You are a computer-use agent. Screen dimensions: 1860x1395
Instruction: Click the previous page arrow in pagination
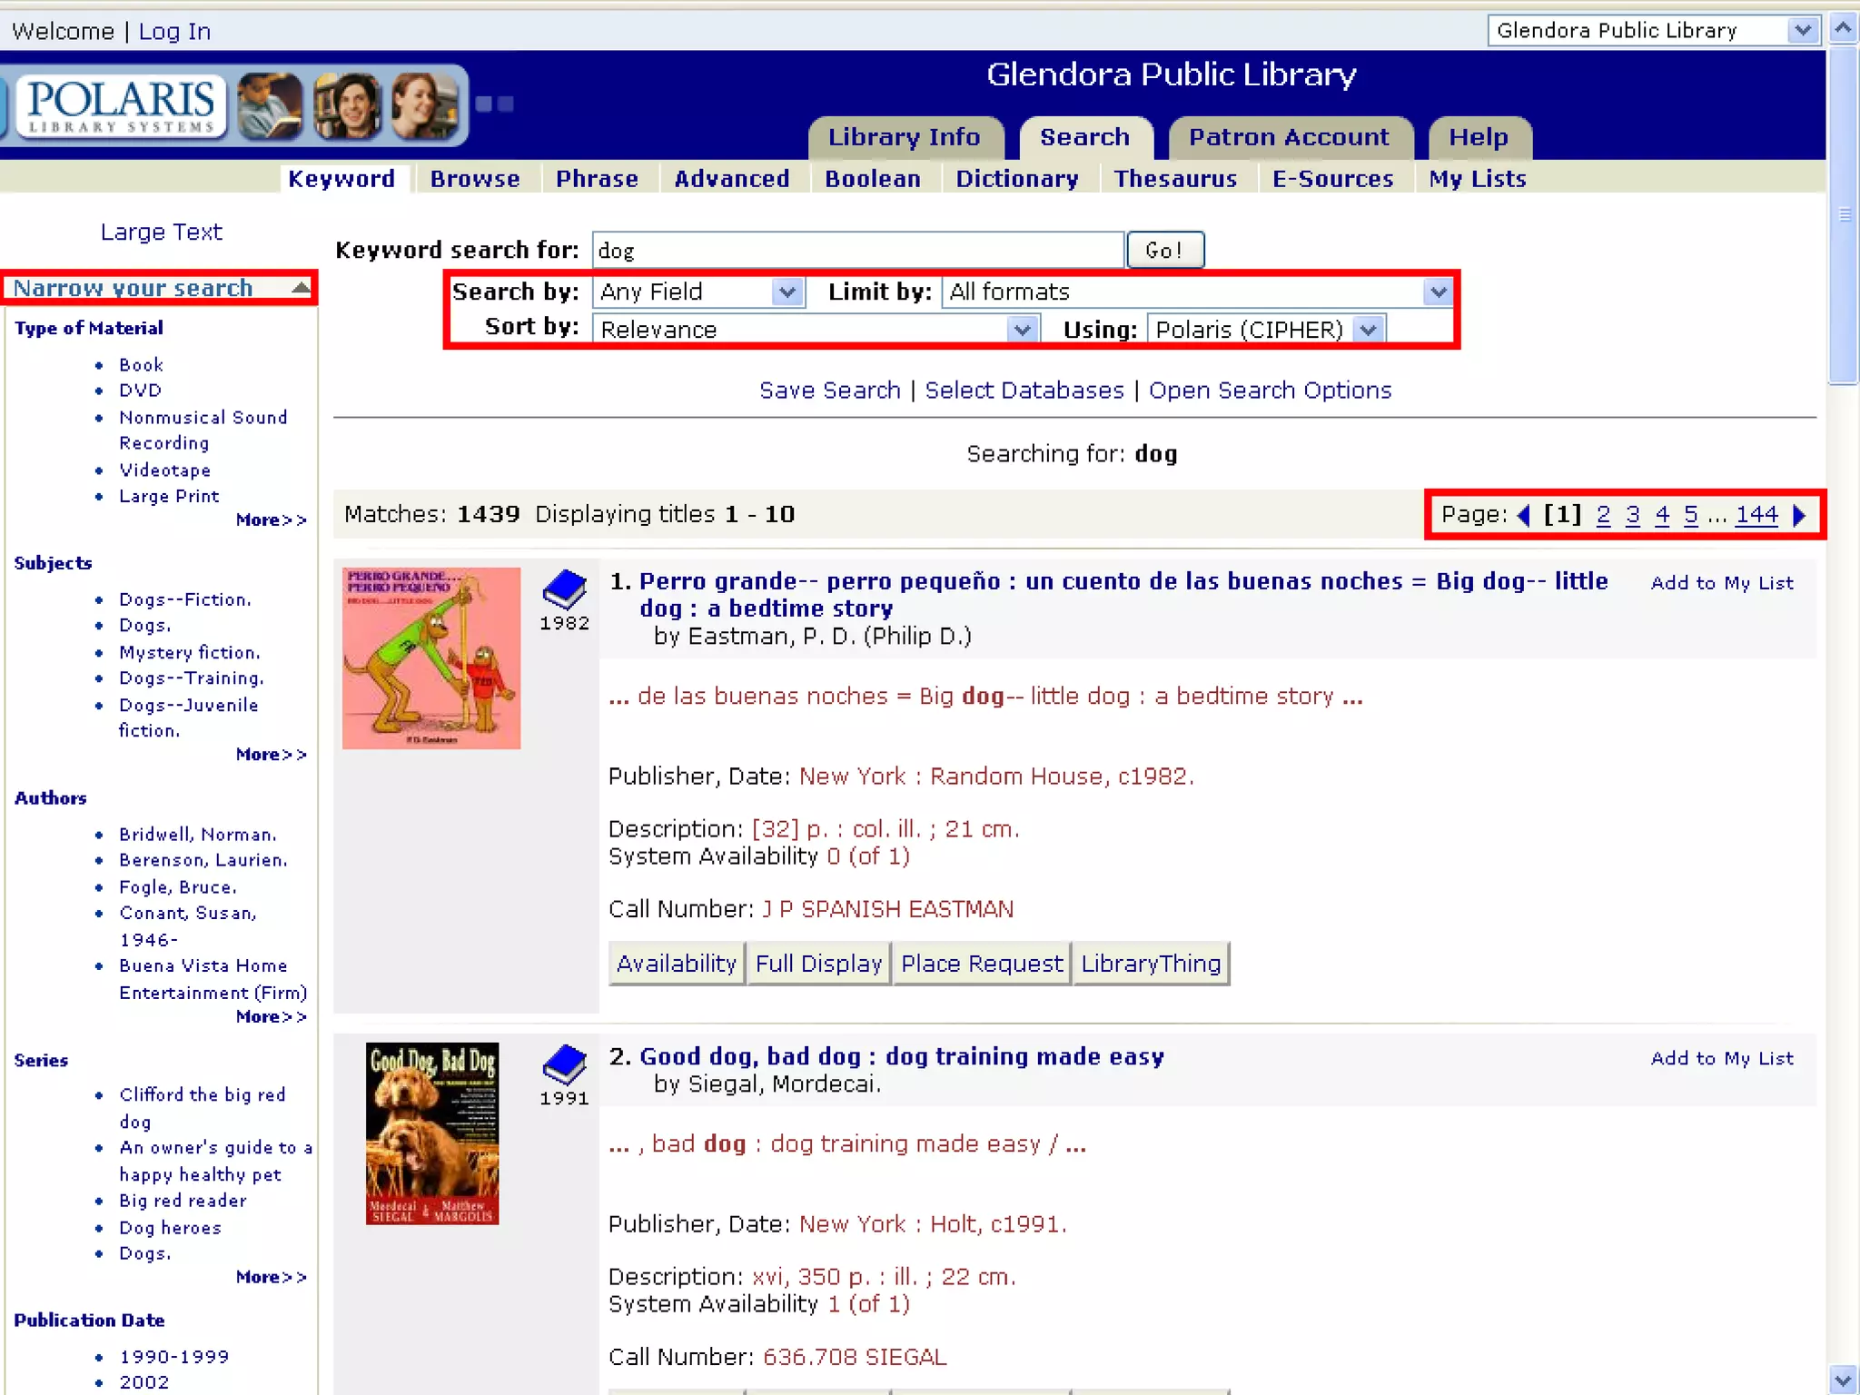pyautogui.click(x=1524, y=515)
